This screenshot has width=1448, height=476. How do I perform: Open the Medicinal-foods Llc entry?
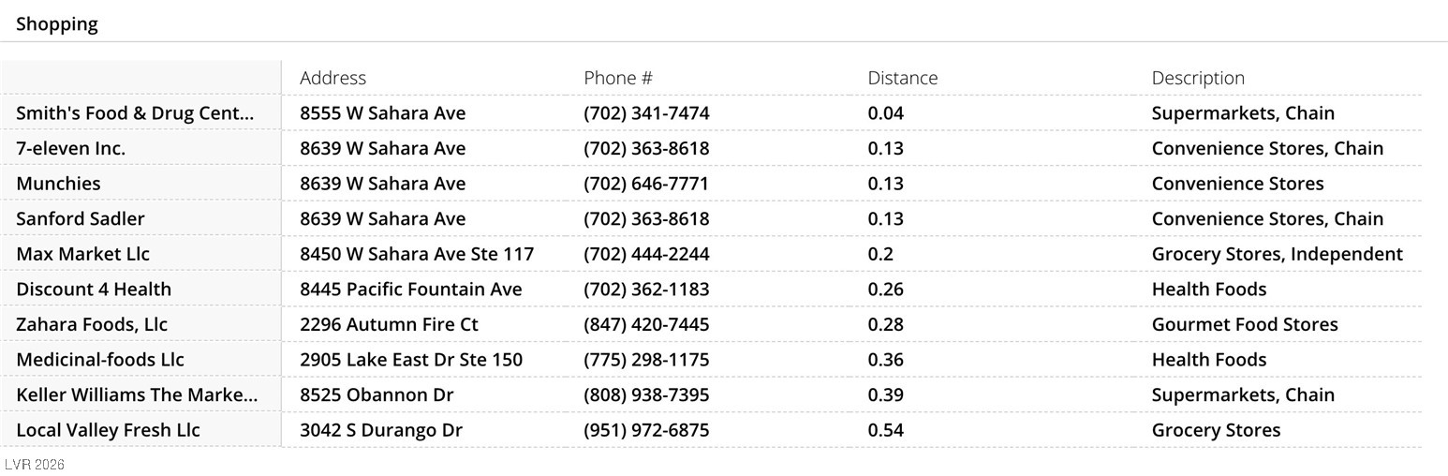(x=100, y=360)
